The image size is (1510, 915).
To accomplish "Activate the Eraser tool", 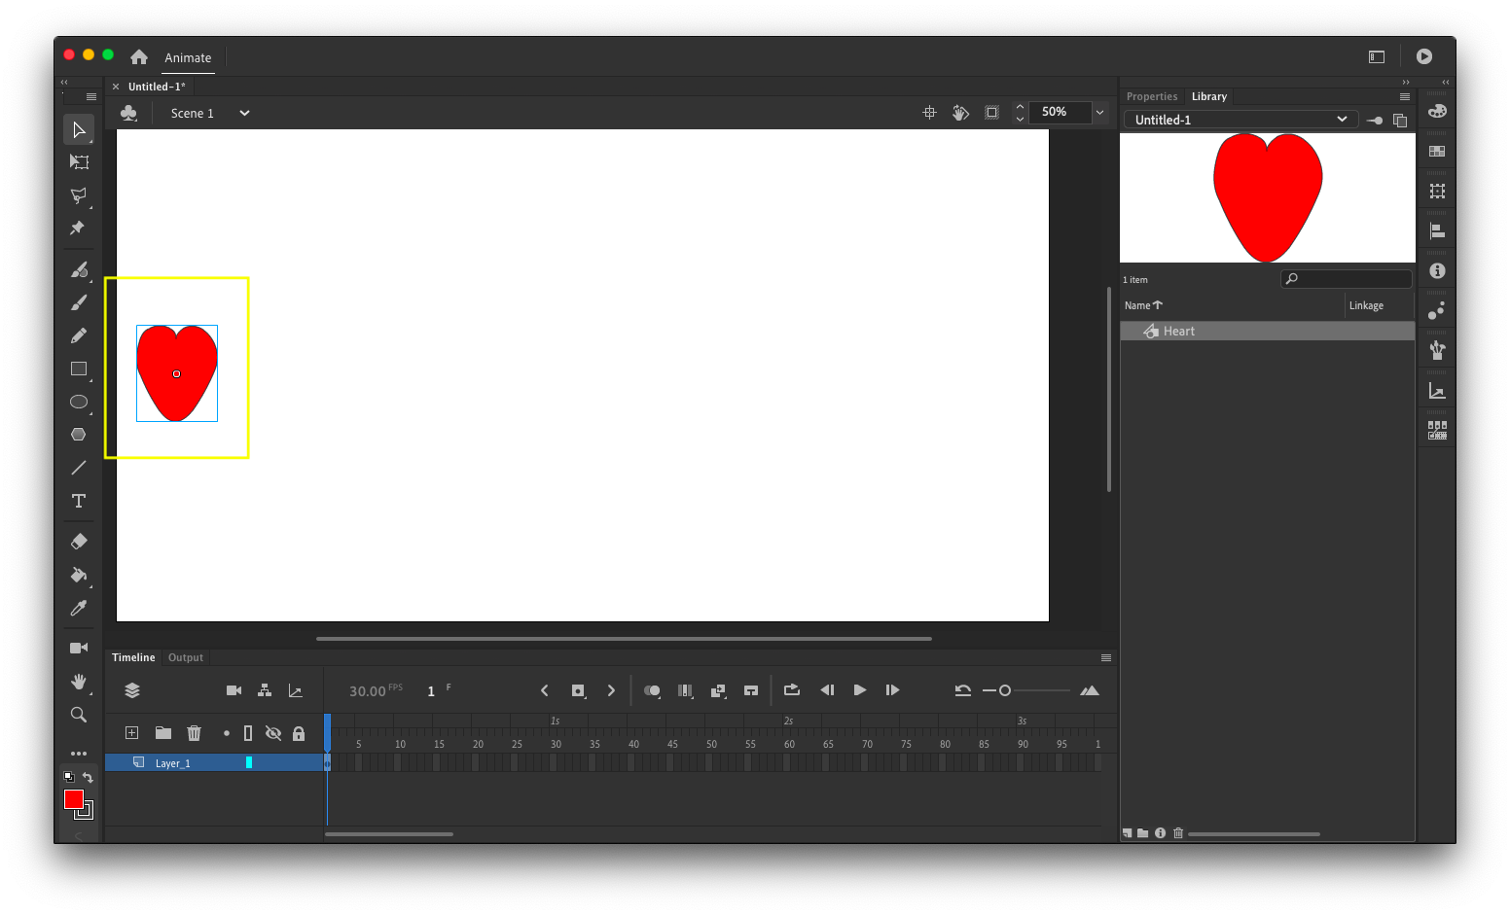I will pos(79,541).
